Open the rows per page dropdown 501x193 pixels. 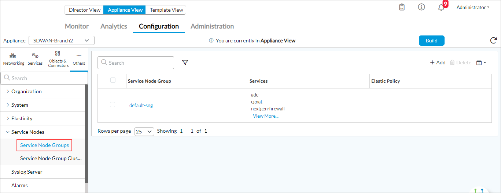[x=144, y=131]
